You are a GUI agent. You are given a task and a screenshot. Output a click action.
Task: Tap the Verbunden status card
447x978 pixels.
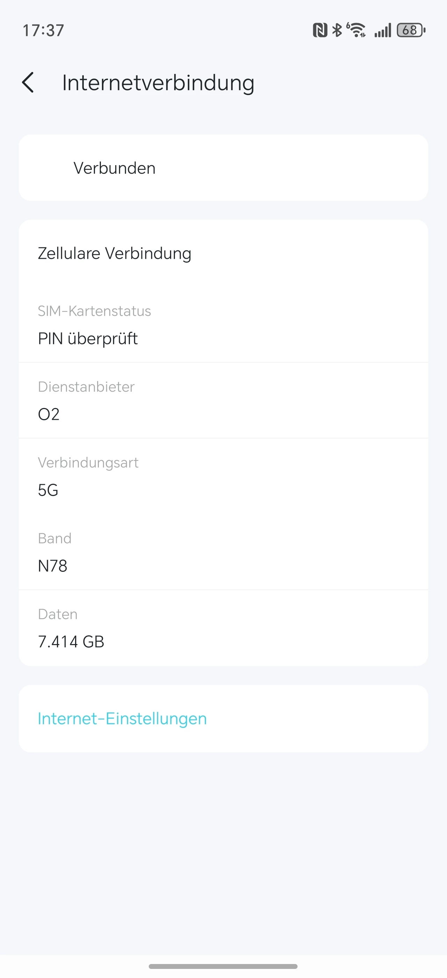pyautogui.click(x=223, y=168)
